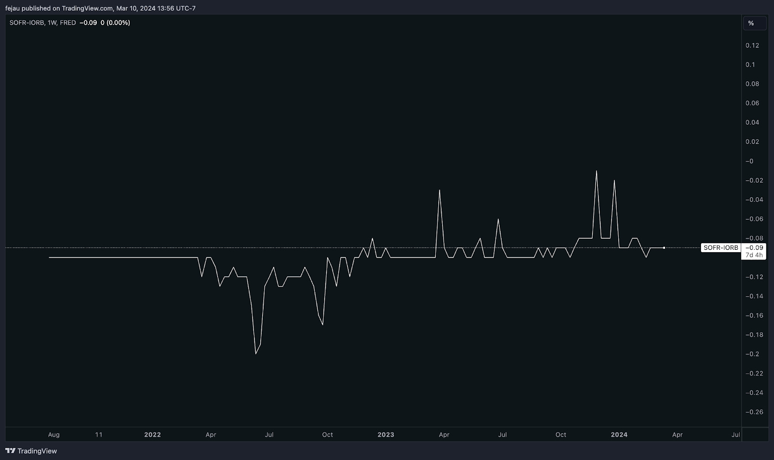Click the 7d 4h countdown timer
The image size is (774, 460).
click(755, 255)
